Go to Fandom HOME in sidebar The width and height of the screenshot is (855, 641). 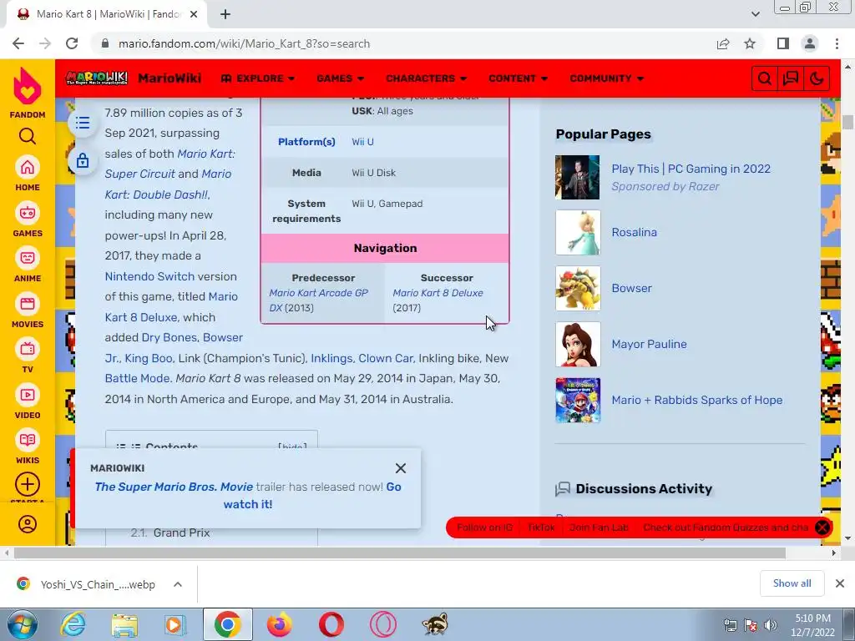point(28,174)
